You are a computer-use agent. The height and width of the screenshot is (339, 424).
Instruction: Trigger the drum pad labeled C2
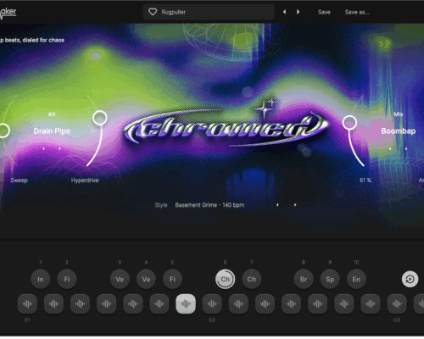click(212, 304)
